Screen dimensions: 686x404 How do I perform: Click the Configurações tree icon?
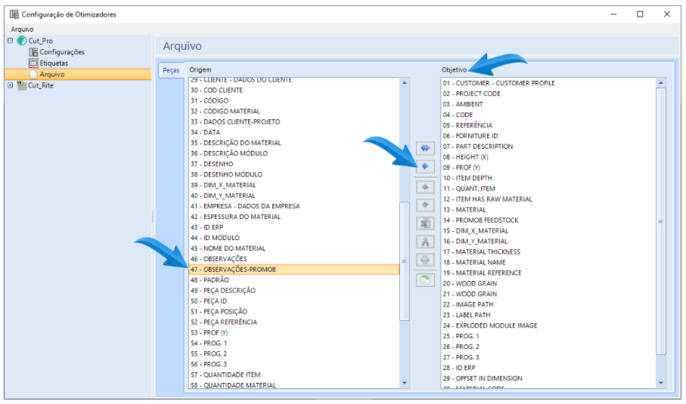pyautogui.click(x=33, y=52)
